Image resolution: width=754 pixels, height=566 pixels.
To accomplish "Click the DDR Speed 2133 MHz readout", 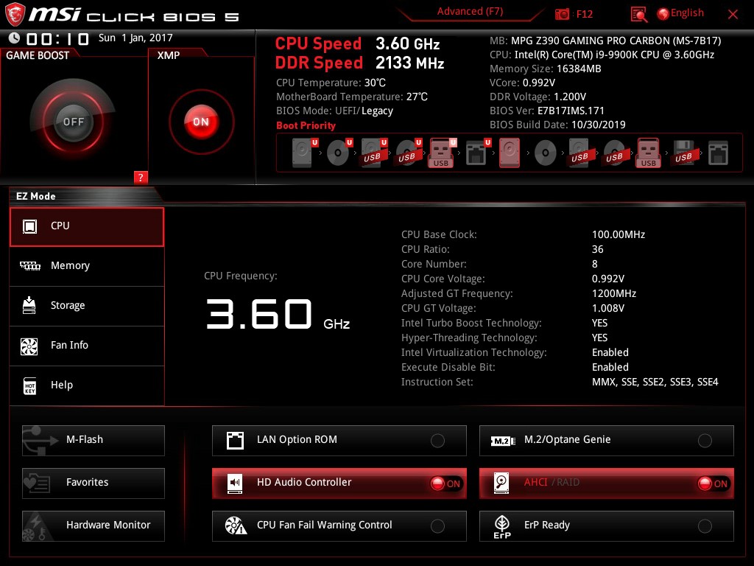I will [409, 63].
